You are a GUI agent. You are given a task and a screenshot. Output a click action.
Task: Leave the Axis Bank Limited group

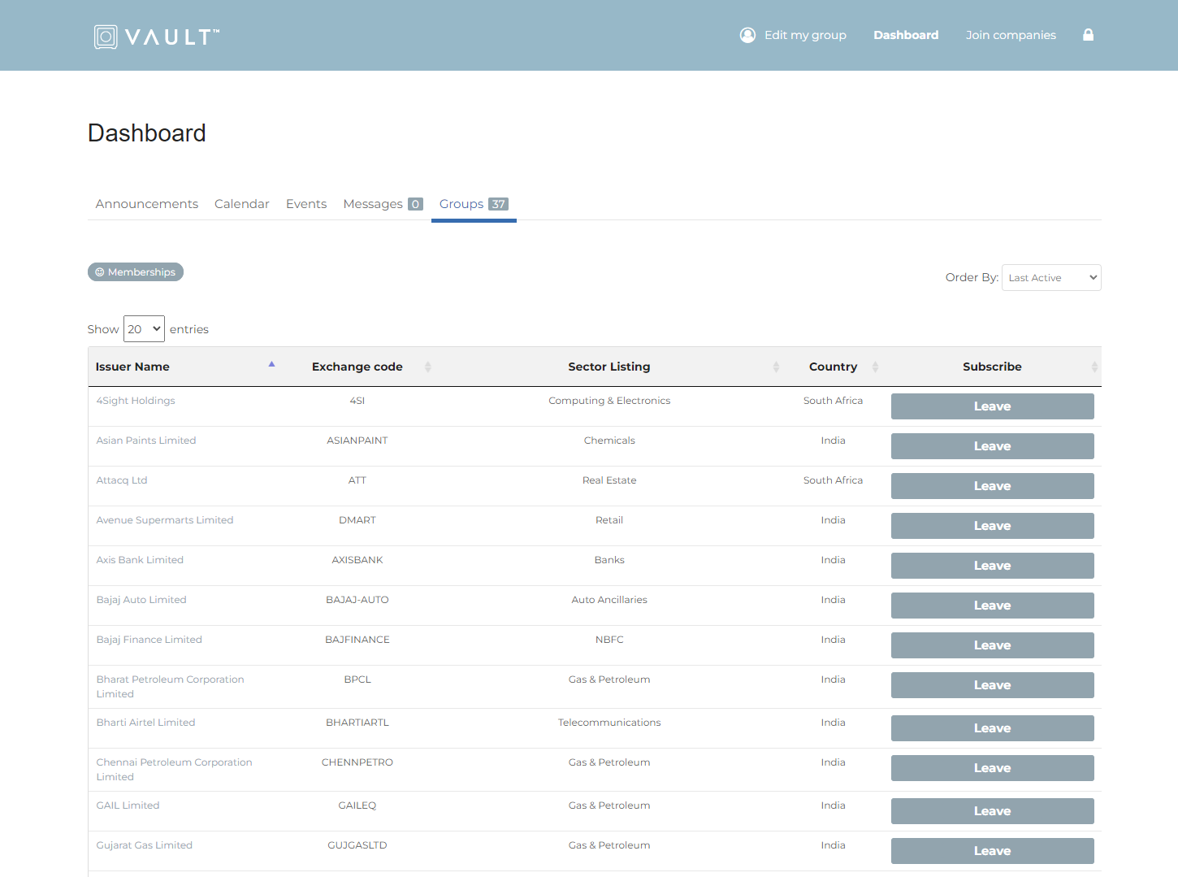point(993,566)
